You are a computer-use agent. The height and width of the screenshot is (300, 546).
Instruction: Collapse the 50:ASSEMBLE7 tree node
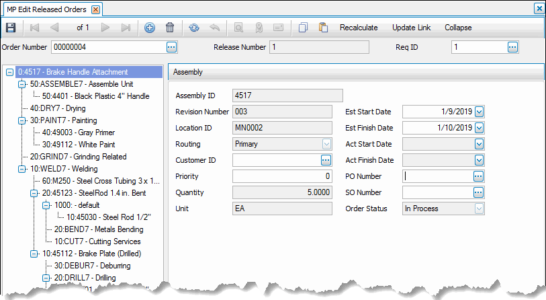[x=22, y=84]
